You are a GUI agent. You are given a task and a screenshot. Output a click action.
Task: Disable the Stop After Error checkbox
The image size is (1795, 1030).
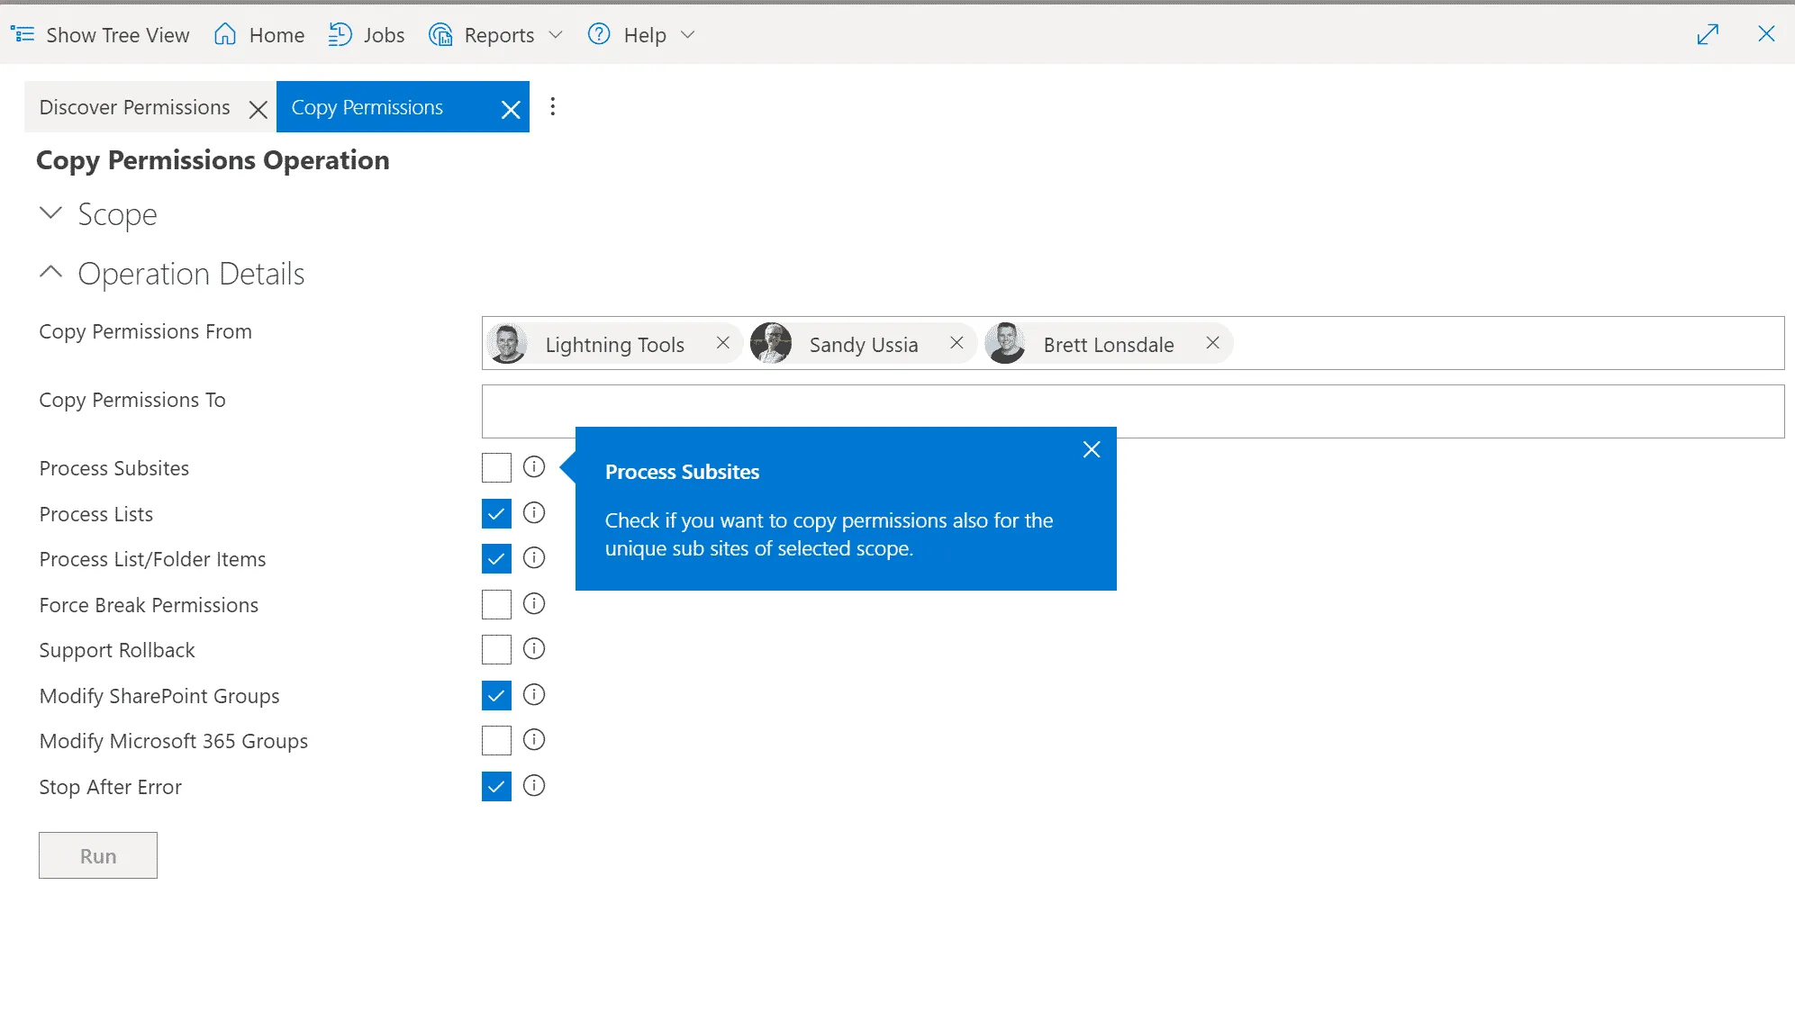496,786
